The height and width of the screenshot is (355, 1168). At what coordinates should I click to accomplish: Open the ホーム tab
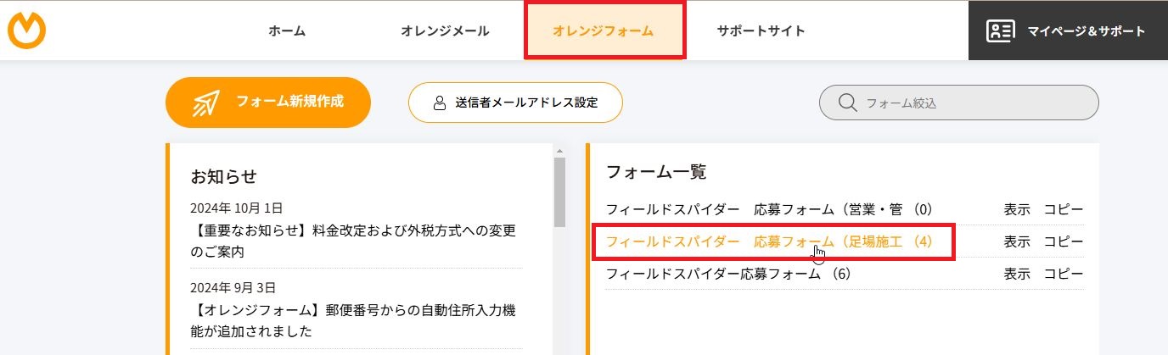(x=287, y=31)
